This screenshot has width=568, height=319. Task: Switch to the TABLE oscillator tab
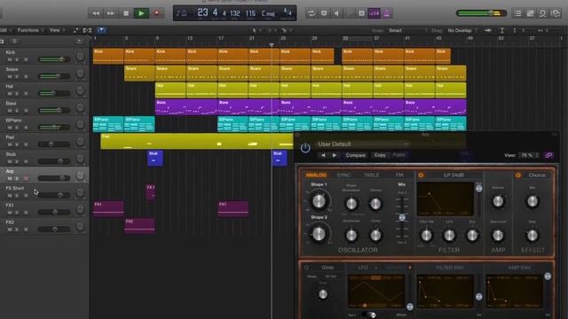coord(371,175)
